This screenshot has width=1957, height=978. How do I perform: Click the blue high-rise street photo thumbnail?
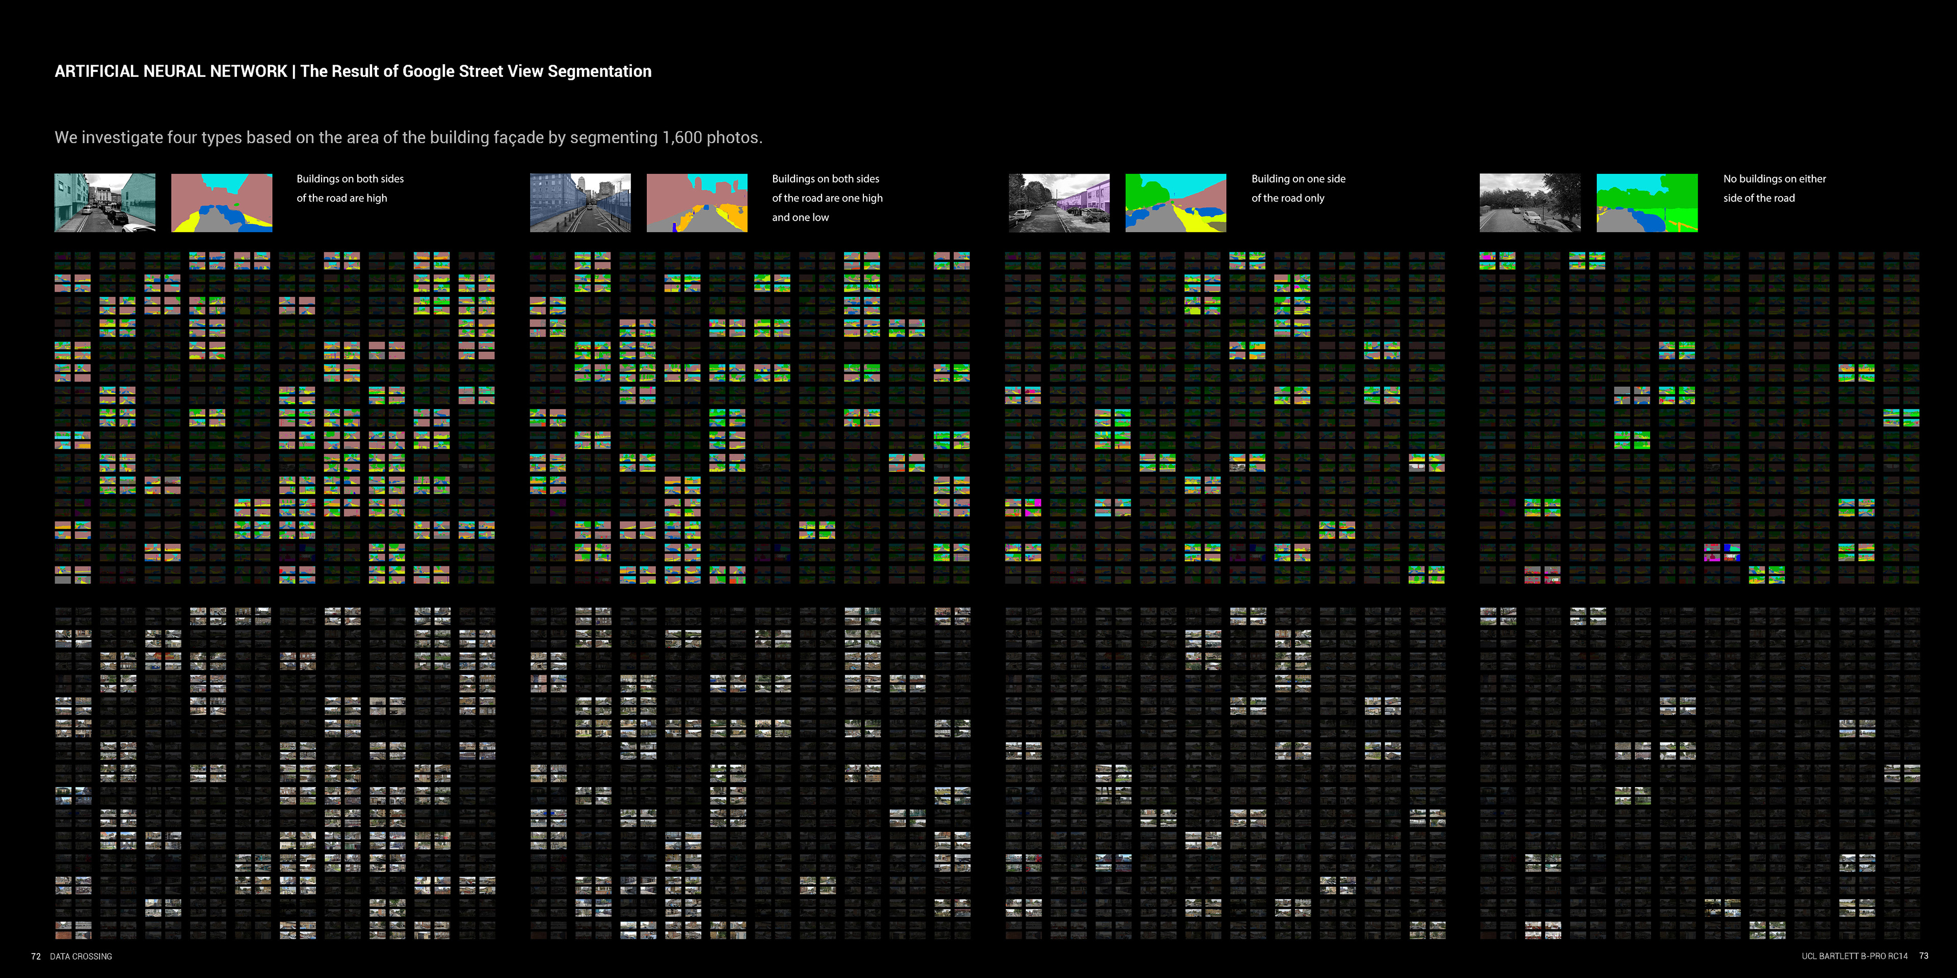580,203
